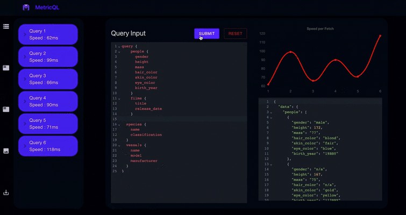Collapse the films block at line 11

click(x=119, y=98)
